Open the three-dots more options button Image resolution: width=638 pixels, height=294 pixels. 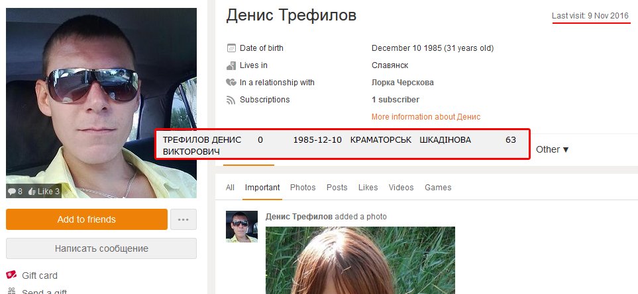184,219
